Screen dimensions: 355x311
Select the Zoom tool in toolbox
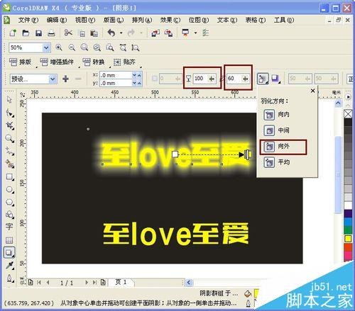point(9,138)
